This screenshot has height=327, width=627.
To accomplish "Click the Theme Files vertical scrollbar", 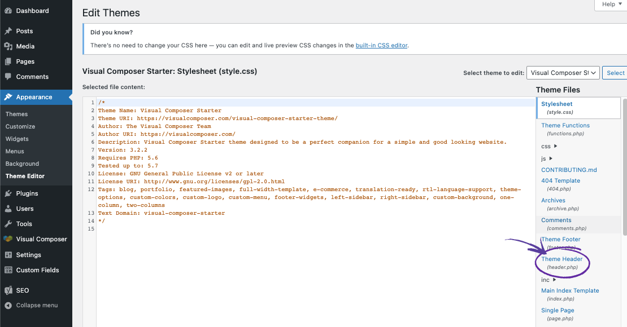I will pyautogui.click(x=625, y=166).
